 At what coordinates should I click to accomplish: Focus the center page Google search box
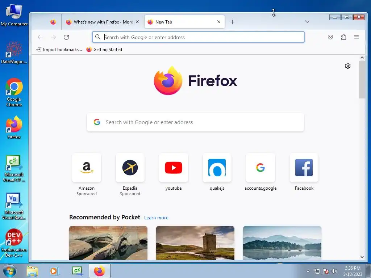(x=195, y=122)
